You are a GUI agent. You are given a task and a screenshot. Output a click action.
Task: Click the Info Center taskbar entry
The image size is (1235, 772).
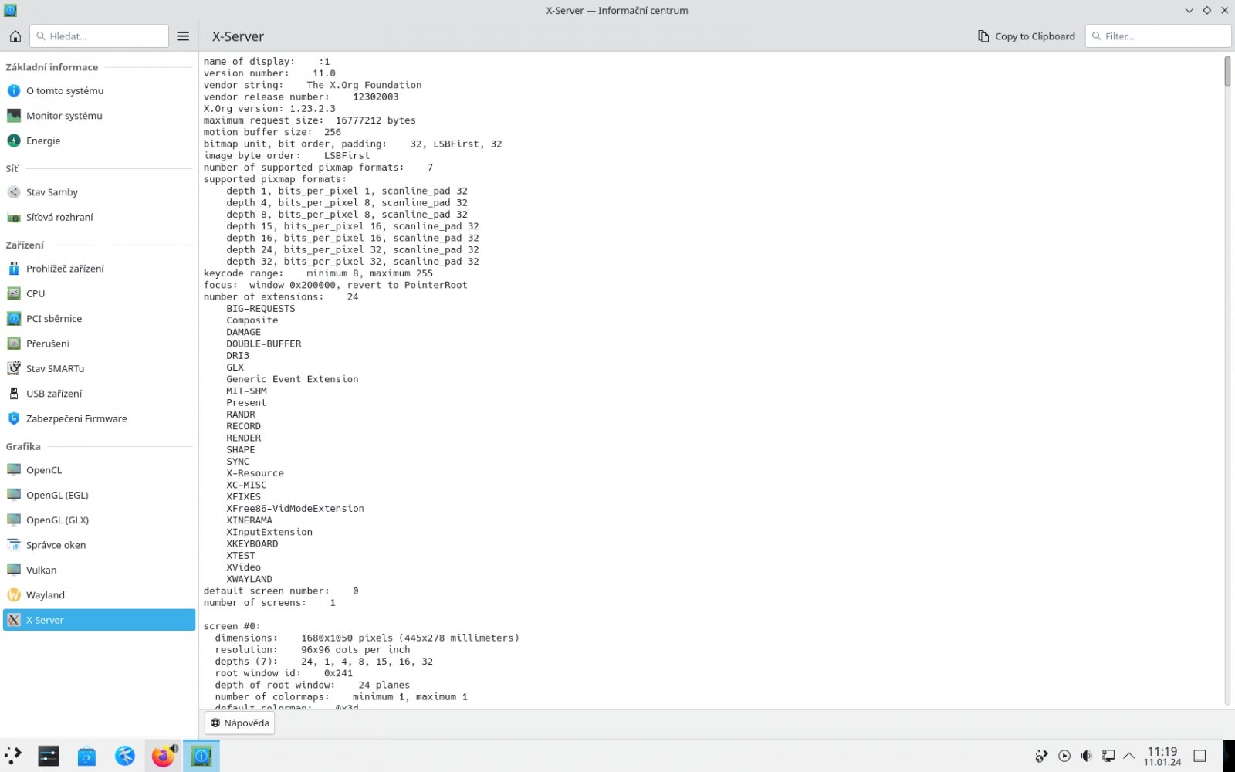[201, 756]
